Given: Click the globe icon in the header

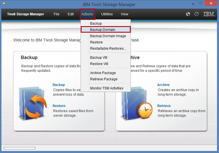Looking at the screenshot, I should 188,14.
